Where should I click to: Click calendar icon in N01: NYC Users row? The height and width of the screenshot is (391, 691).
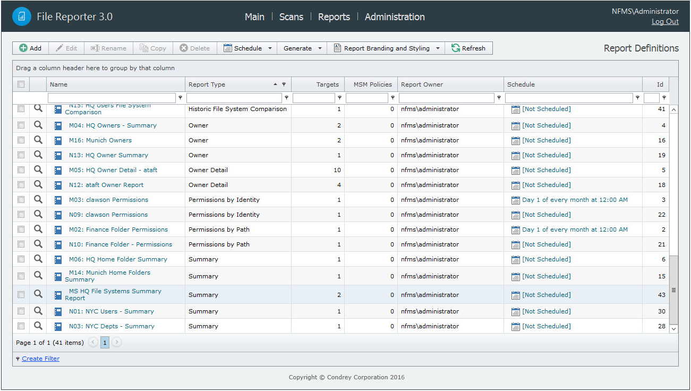pyautogui.click(x=515, y=312)
